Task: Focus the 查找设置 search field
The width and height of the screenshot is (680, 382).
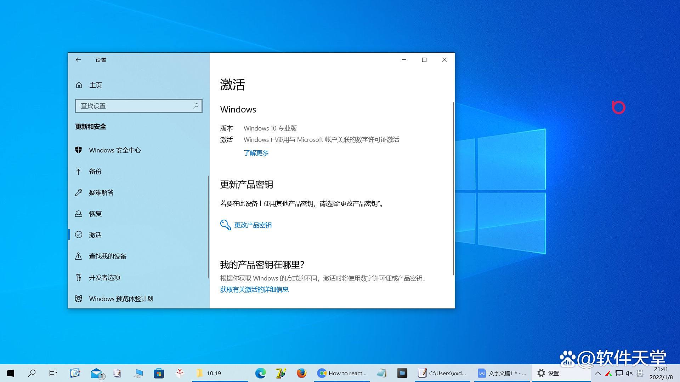Action: click(138, 106)
